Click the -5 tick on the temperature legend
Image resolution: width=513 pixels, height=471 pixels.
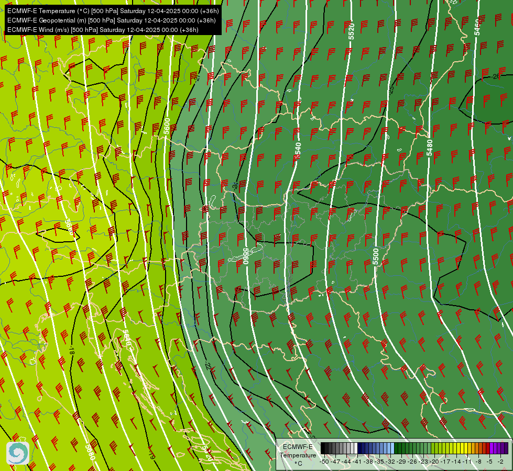(x=490, y=462)
